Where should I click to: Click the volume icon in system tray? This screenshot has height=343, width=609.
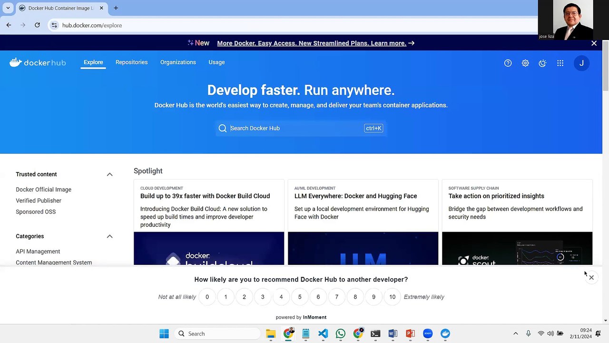pyautogui.click(x=550, y=333)
